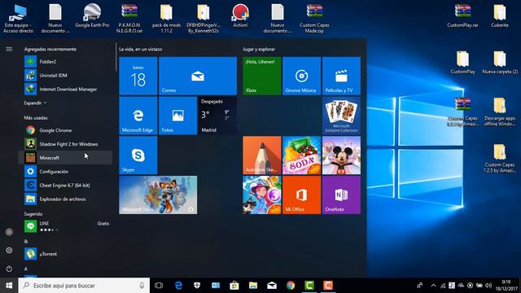Click the Windows Start button
This screenshot has width=521, height=293.
[9, 286]
